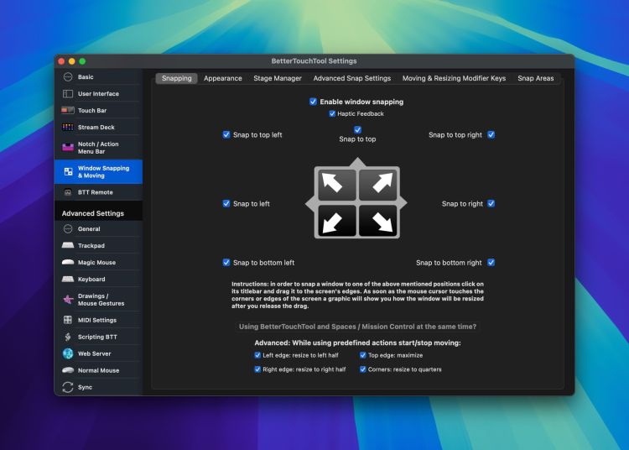
Task: Click the Spaces / Mission Control help button
Action: click(357, 326)
